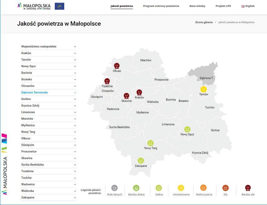The width and height of the screenshot is (267, 205).
Task: Click the Trzebinia very bad air icon
Action: point(107,81)
